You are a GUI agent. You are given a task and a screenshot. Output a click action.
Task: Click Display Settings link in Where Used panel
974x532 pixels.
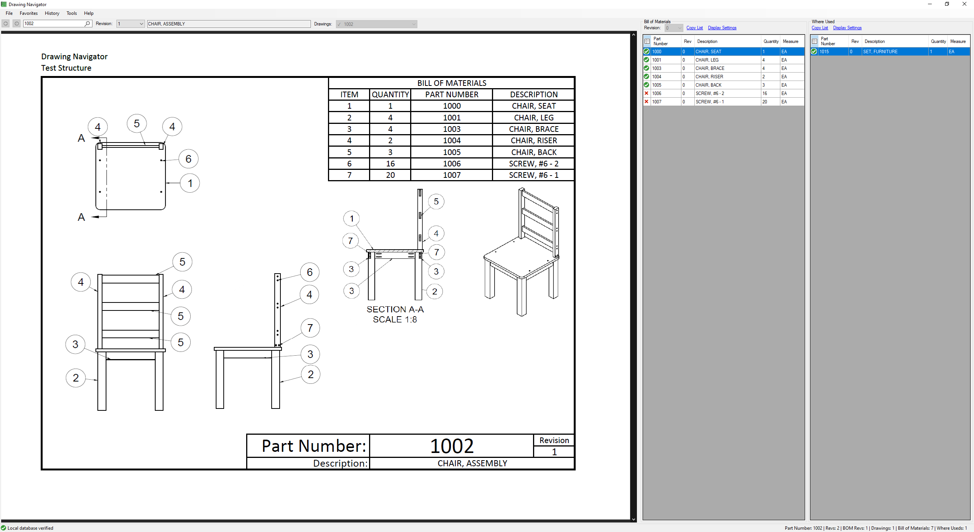(847, 28)
